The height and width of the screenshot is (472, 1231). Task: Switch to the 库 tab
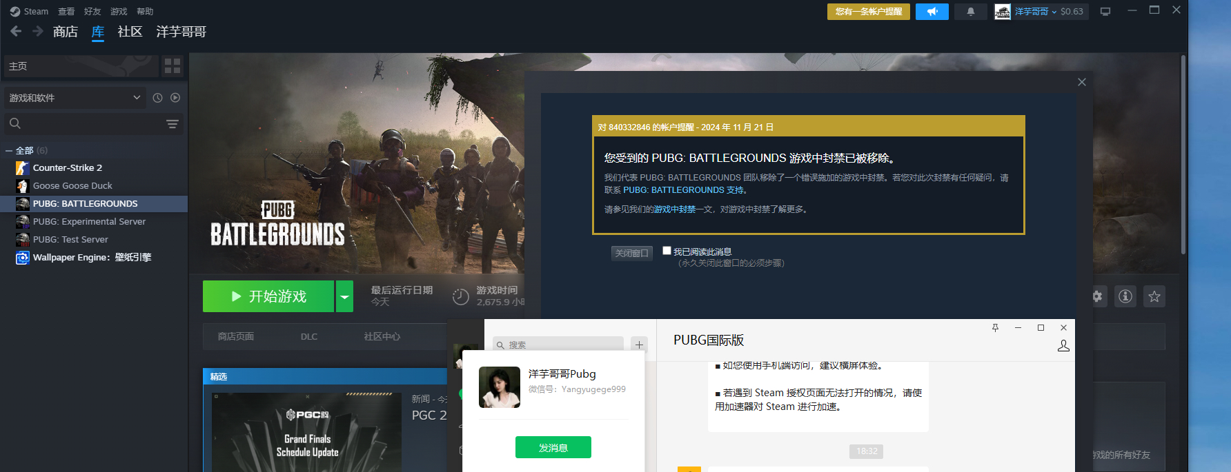tap(98, 32)
